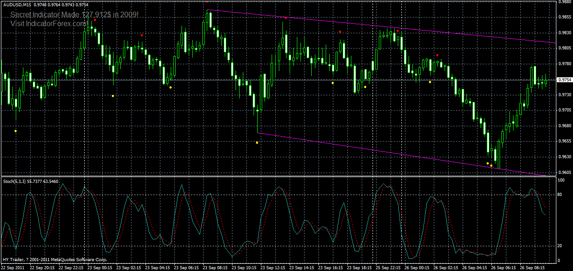This screenshot has height=271, width=573.
Task: Click the yellow dot at the chart bottom left
Action: [x=16, y=130]
